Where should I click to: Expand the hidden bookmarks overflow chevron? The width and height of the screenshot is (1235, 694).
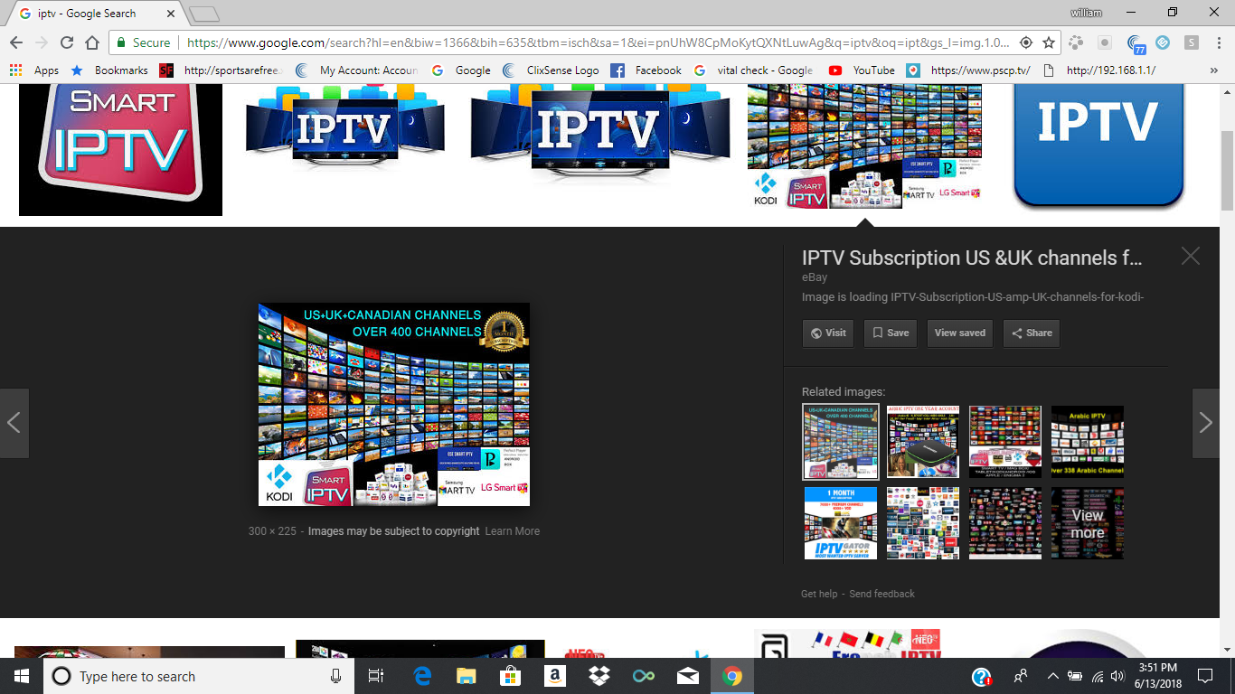[1213, 70]
